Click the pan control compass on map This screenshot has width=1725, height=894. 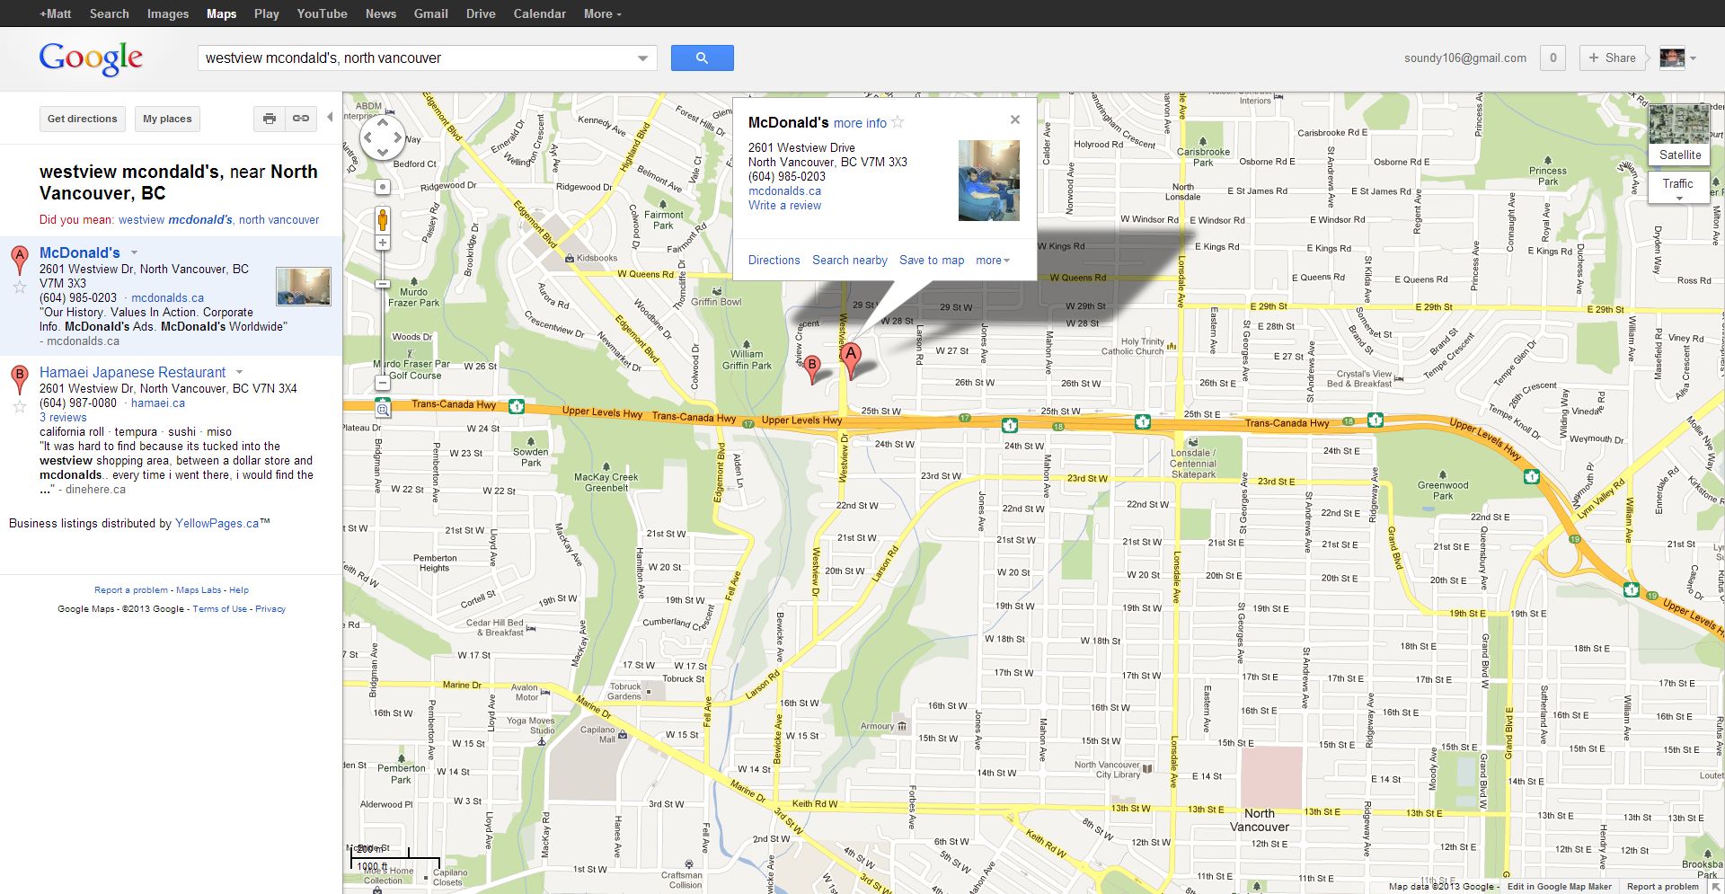pos(383,138)
